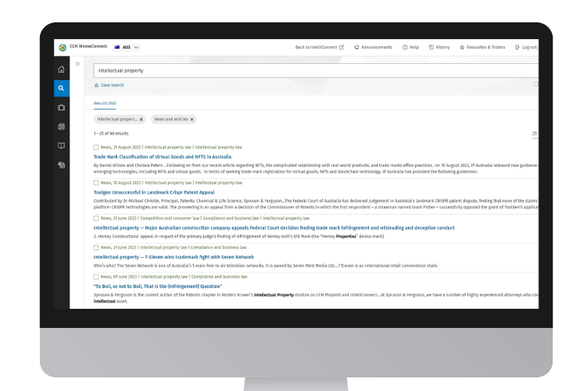This screenshot has height=391, width=587.
Task: Open the book icon in sidebar
Action: pyautogui.click(x=61, y=146)
